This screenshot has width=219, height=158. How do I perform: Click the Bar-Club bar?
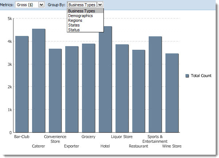point(22,84)
